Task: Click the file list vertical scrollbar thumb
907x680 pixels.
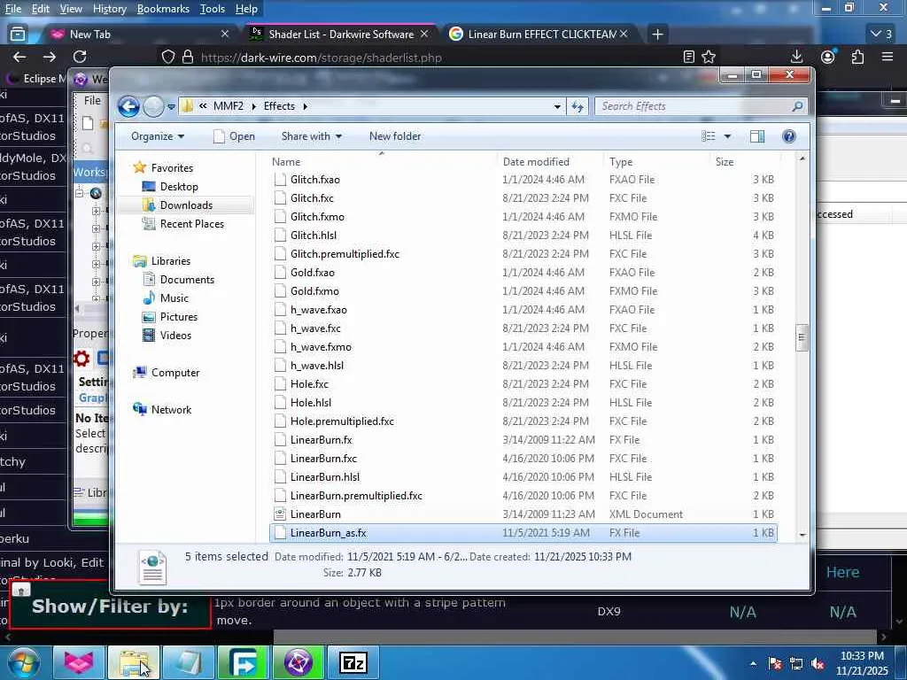Action: pyautogui.click(x=802, y=337)
